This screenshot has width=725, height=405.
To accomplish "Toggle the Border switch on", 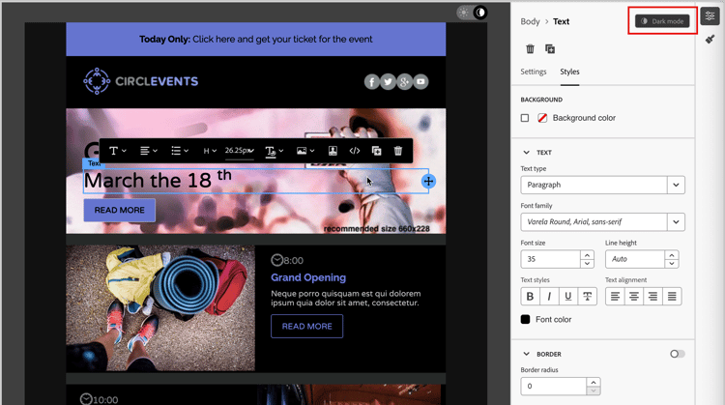I will [x=677, y=354].
